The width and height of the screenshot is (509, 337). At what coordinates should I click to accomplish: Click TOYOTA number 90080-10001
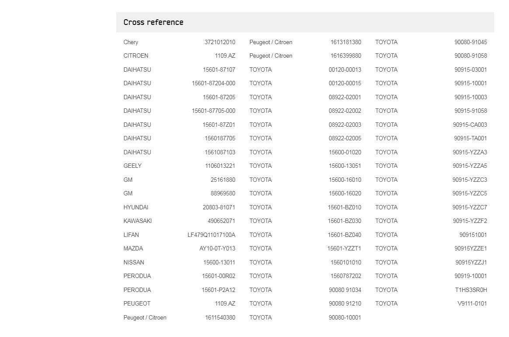345,318
